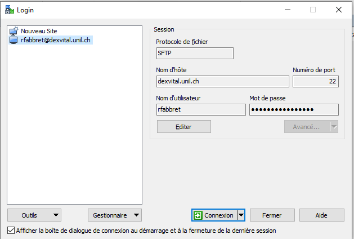Minimize the Login window
The height and width of the screenshot is (239, 354).
[287, 10]
